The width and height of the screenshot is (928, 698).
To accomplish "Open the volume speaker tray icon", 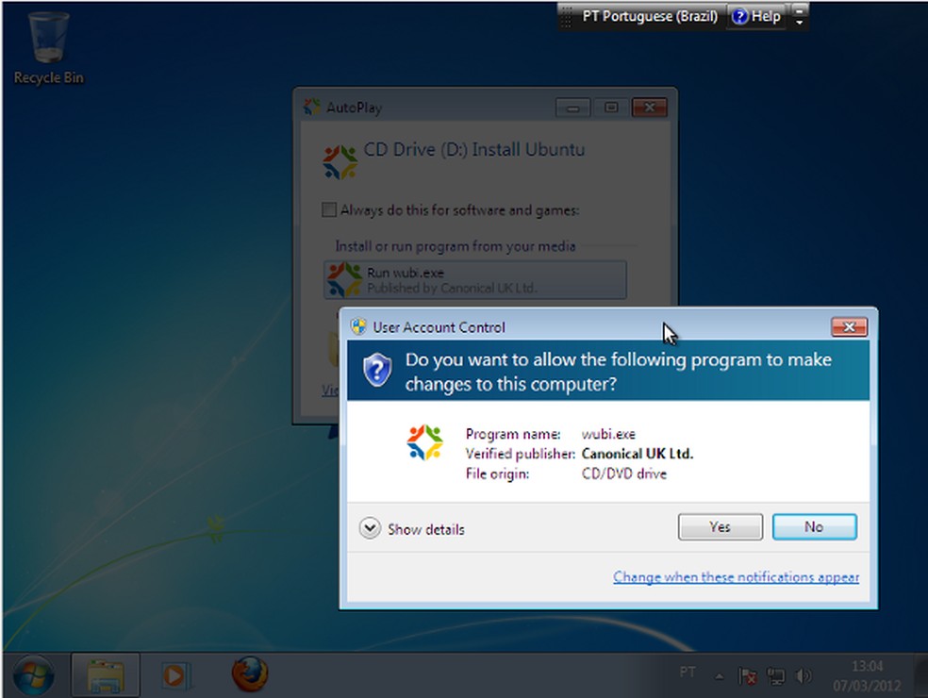I will pyautogui.click(x=804, y=676).
